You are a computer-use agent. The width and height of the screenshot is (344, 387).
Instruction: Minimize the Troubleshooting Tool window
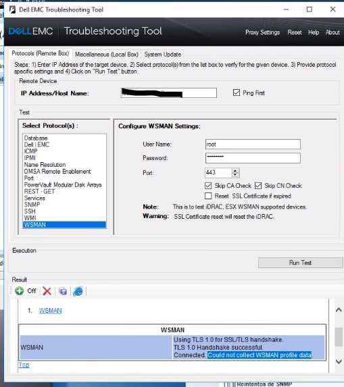tap(286, 9)
